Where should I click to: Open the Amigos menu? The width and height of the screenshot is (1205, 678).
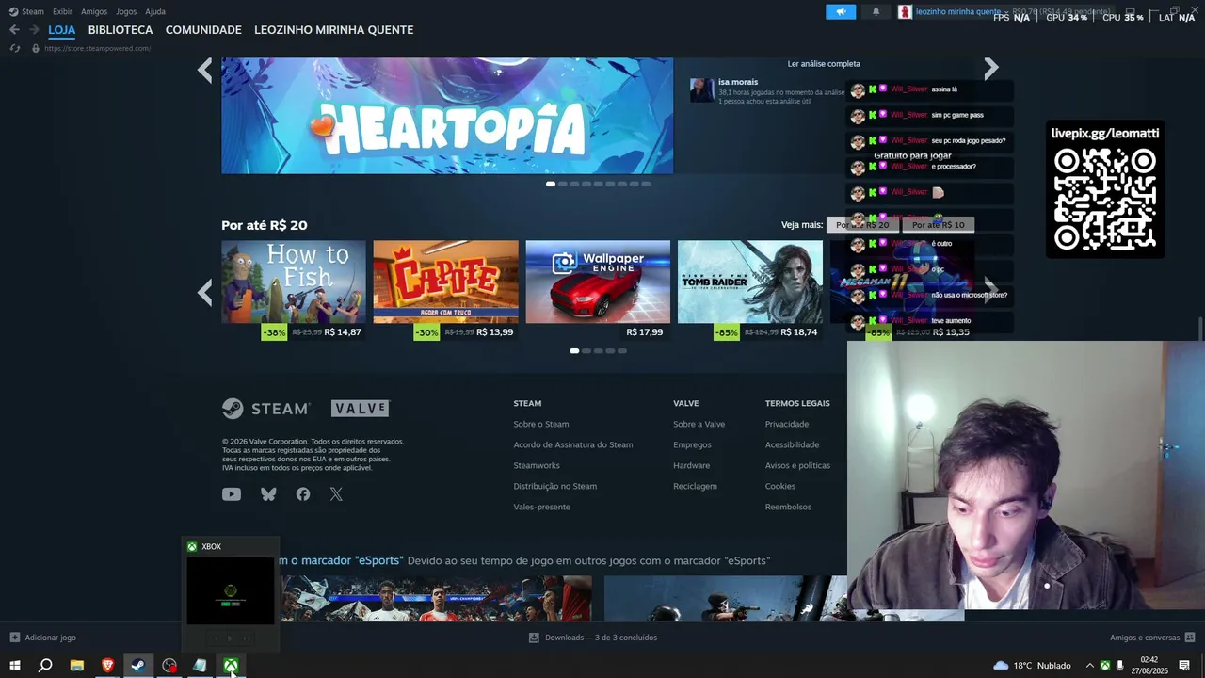tap(94, 11)
